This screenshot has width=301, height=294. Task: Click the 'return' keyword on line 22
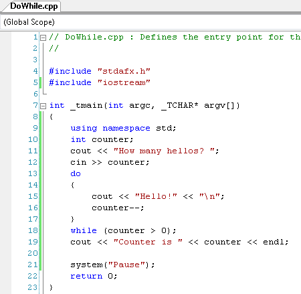click(86, 276)
